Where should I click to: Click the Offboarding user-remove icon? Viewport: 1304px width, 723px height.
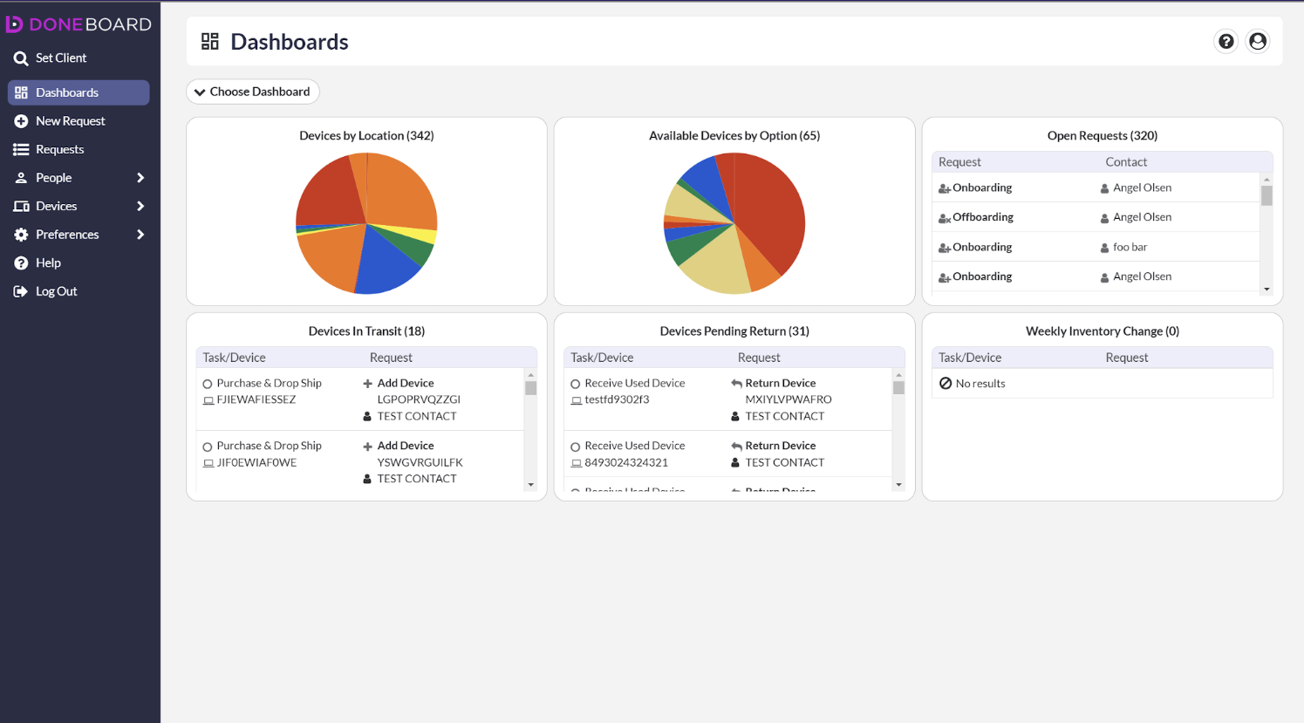coord(945,218)
